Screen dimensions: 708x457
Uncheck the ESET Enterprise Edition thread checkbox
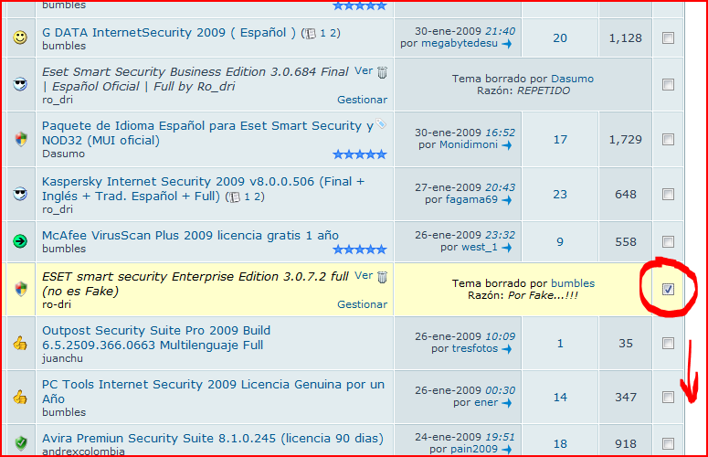pos(668,289)
